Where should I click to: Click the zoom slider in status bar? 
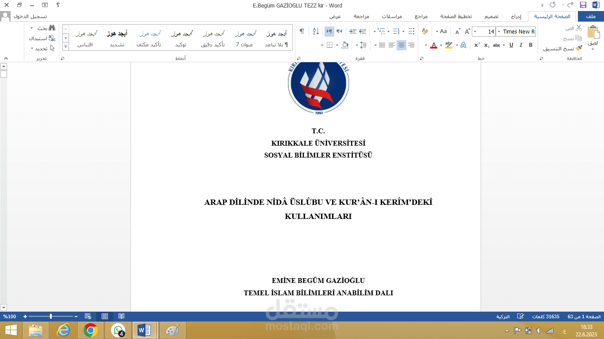(x=51, y=316)
